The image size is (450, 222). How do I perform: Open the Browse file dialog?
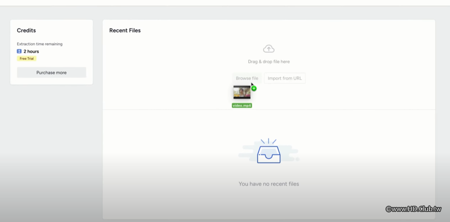point(247,78)
